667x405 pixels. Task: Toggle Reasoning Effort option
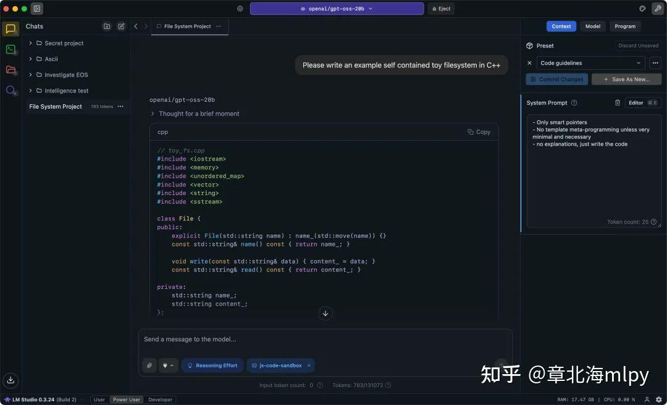click(212, 365)
